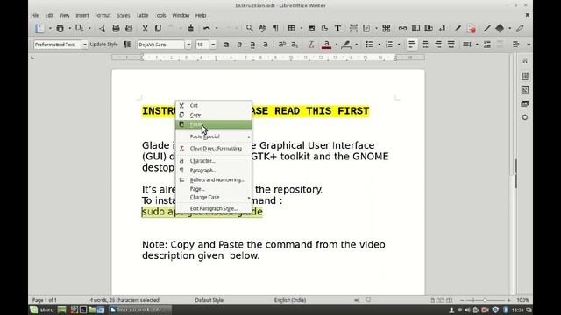Expand the Undo history dropdown arrow
This screenshot has width=561, height=315.
[217, 28]
